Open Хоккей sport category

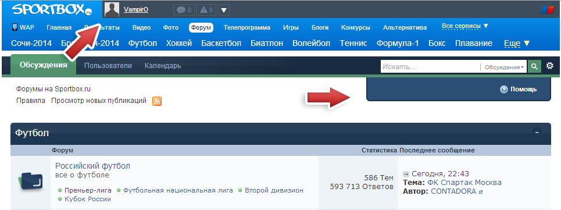[x=179, y=43]
